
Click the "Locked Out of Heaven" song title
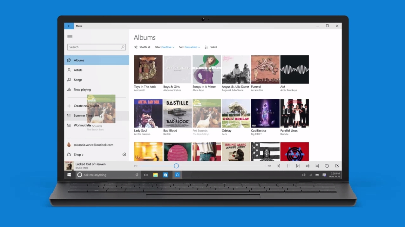click(91, 164)
